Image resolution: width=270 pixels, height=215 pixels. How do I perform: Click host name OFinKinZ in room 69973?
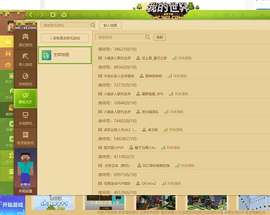click(148, 183)
